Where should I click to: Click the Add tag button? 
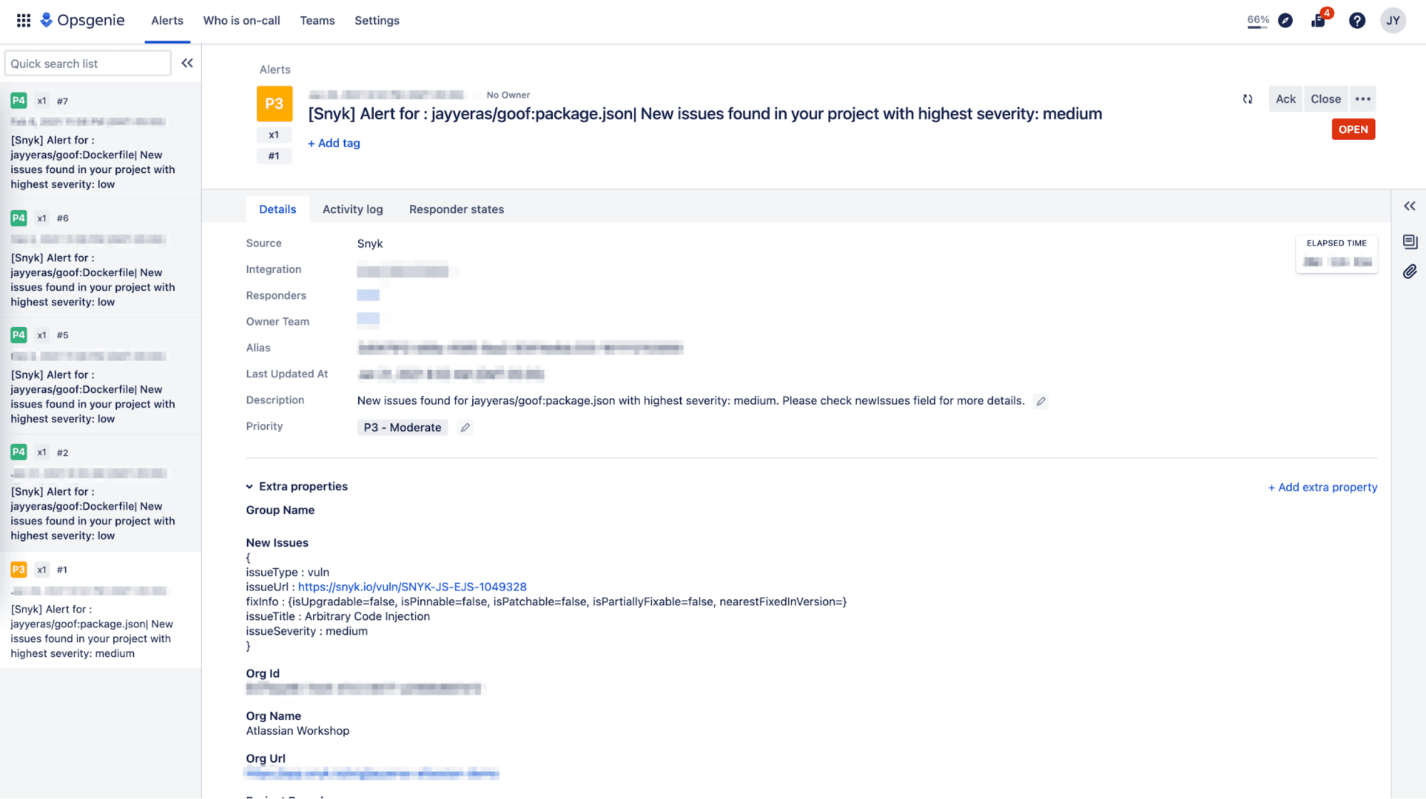click(x=334, y=143)
